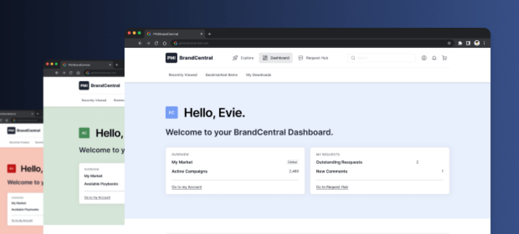Click the PMI BrandCentral logo in the pink window

[x=24, y=130]
